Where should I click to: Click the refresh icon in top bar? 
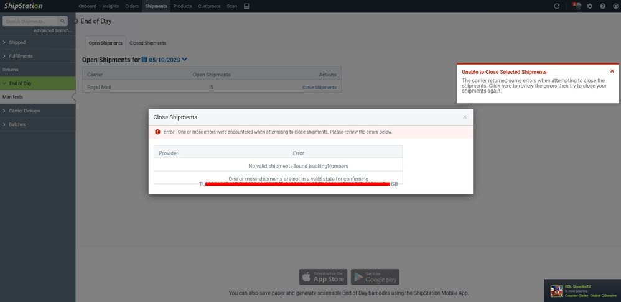click(556, 6)
